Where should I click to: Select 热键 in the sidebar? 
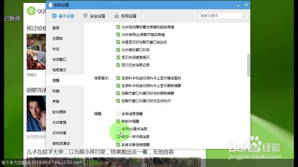pyautogui.click(x=65, y=91)
